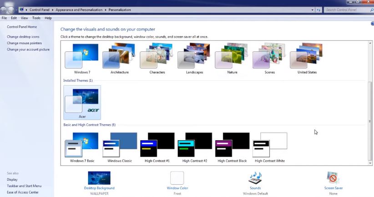374x197 pixels.
Task: Open the Window Color icon
Action: (x=177, y=178)
